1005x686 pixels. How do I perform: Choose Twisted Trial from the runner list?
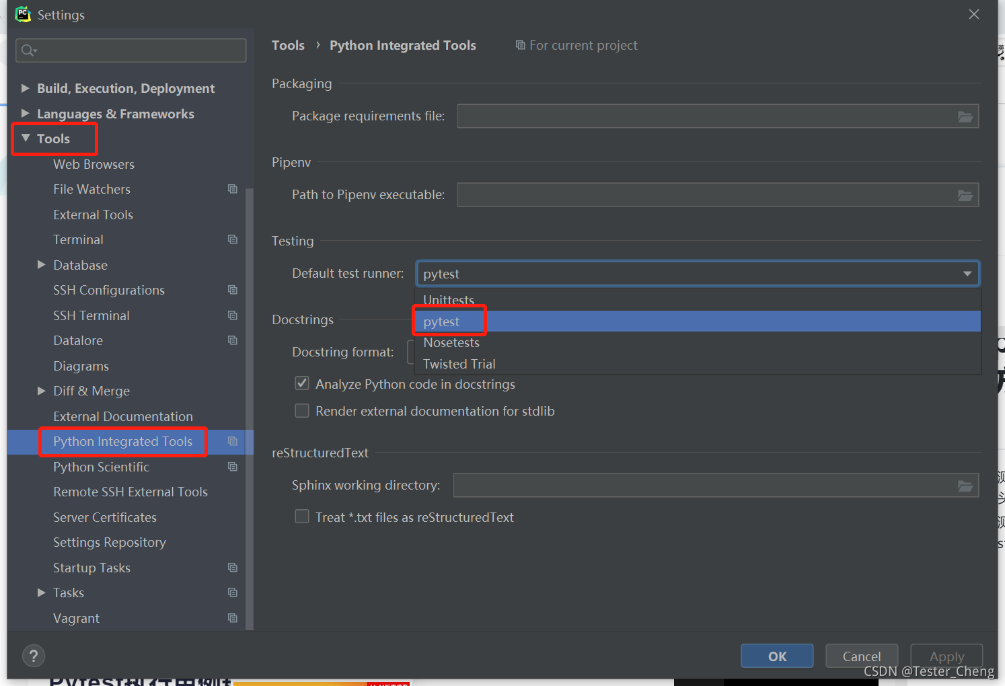tap(698, 364)
